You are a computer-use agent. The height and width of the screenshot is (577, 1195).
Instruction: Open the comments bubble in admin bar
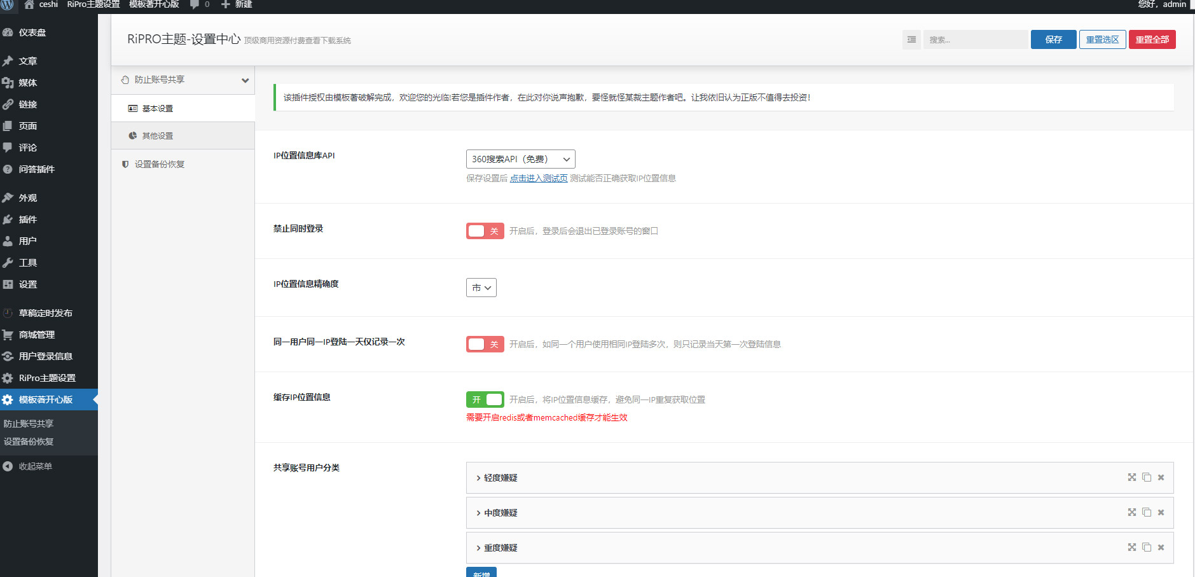coord(195,4)
